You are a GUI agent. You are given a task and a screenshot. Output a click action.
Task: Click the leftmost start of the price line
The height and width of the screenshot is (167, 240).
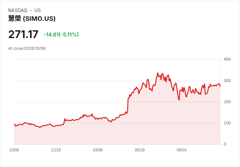(x=14, y=124)
